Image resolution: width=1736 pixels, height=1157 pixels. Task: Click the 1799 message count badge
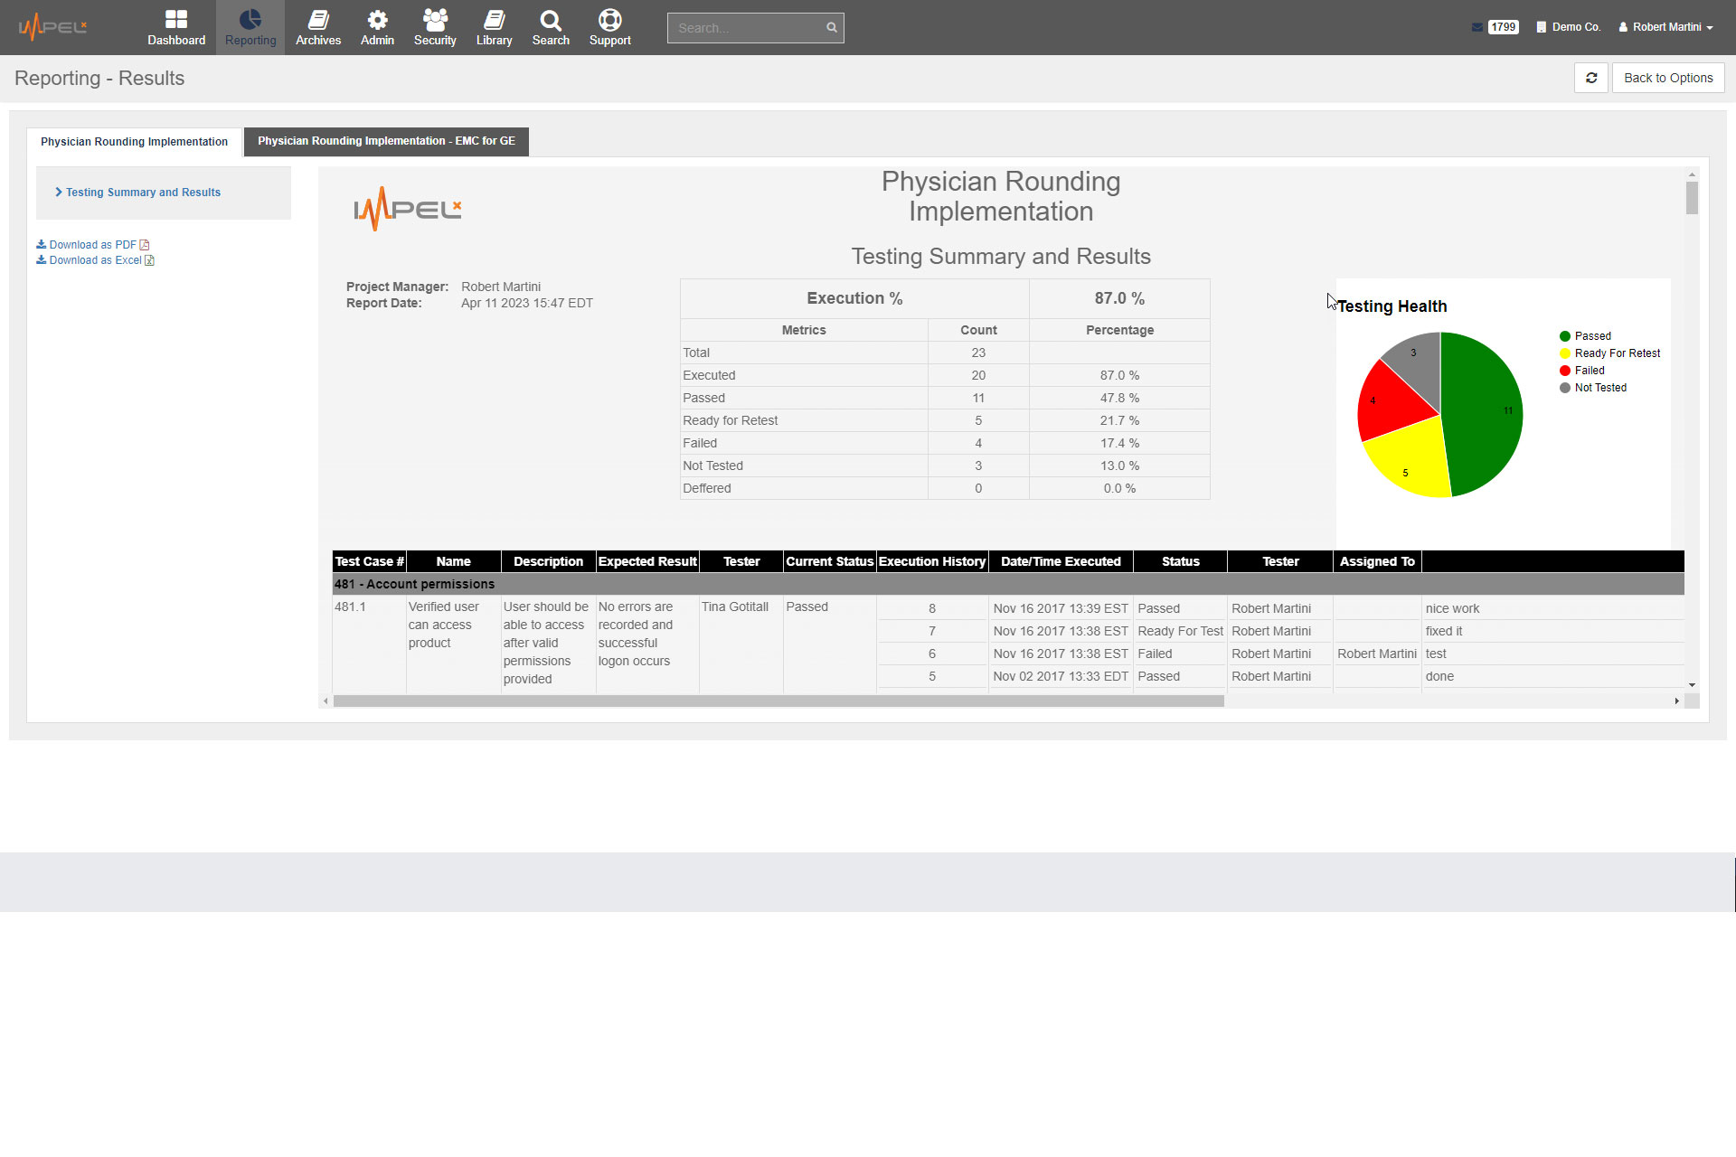click(1504, 27)
